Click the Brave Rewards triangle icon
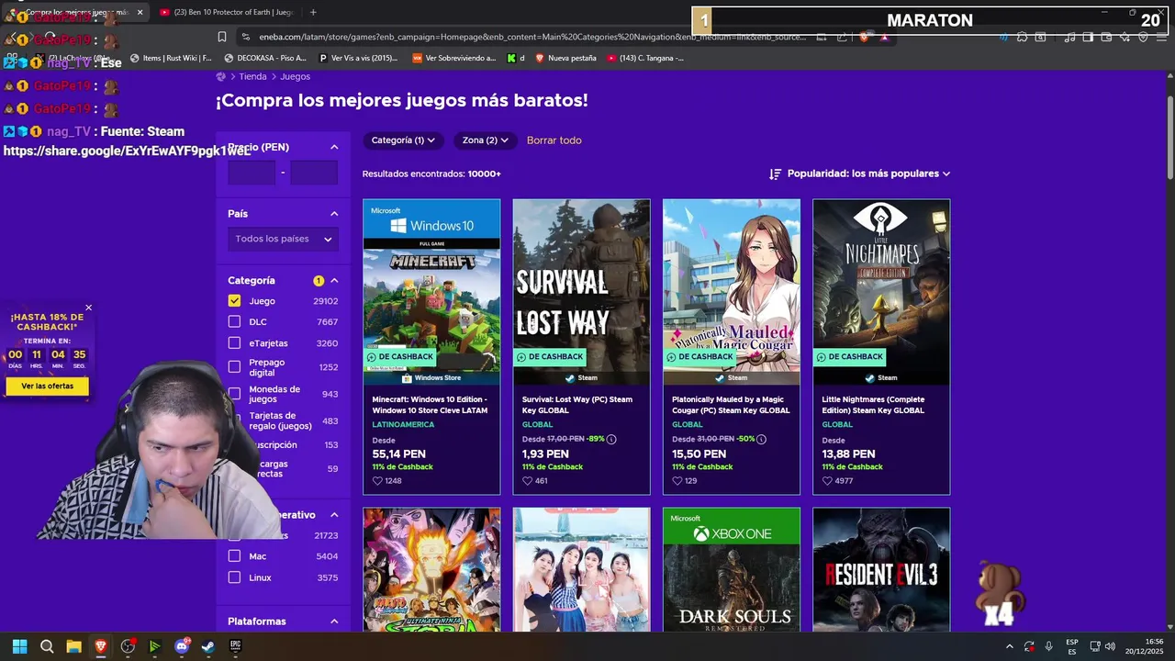Image resolution: width=1175 pixels, height=661 pixels. 884,37
